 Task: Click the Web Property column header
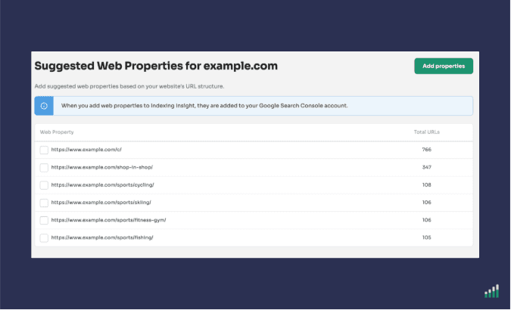(x=57, y=132)
